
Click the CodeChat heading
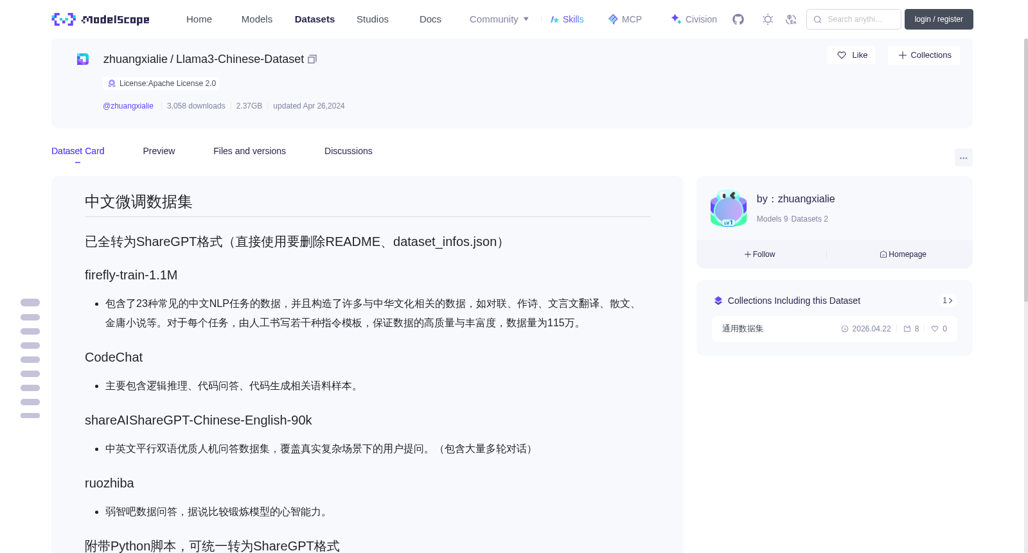coord(114,357)
